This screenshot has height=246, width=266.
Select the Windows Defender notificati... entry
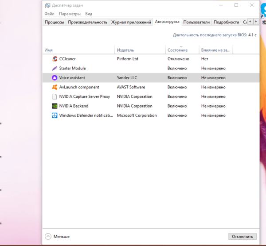(86, 115)
